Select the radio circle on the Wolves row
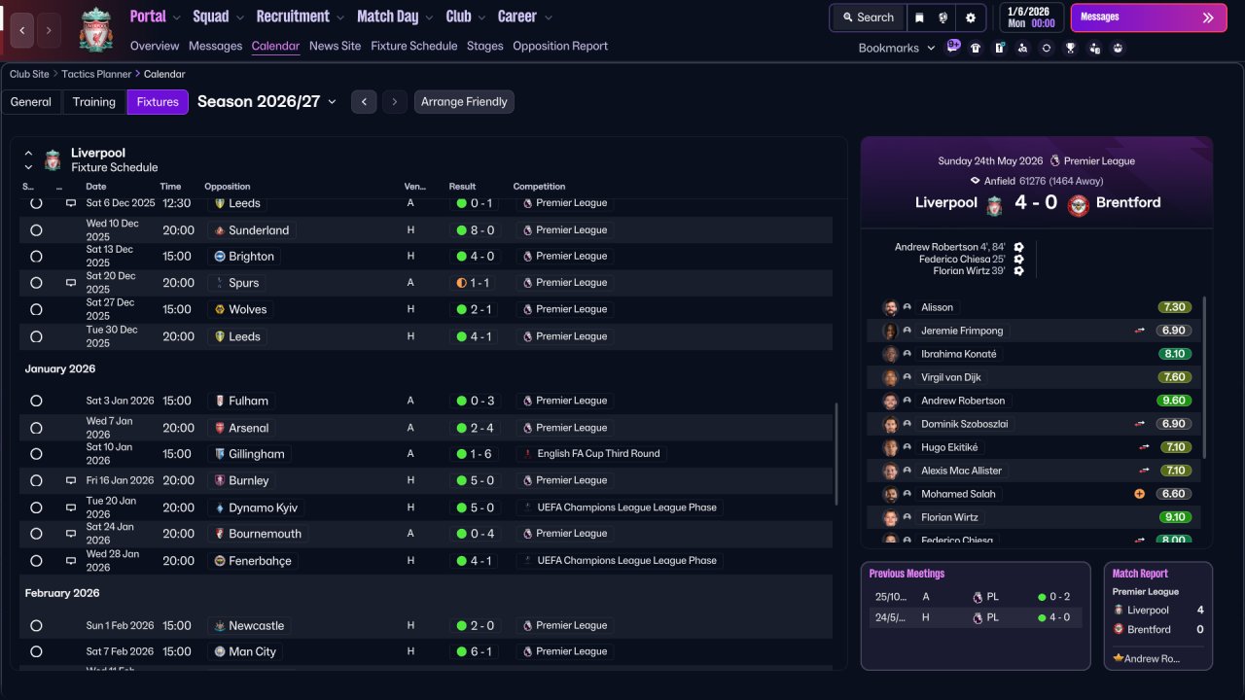Viewport: 1245px width, 700px height. click(36, 309)
